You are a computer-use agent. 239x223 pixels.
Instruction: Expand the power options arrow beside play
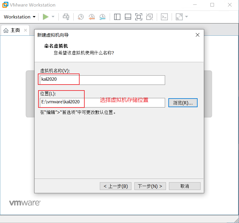53,17
